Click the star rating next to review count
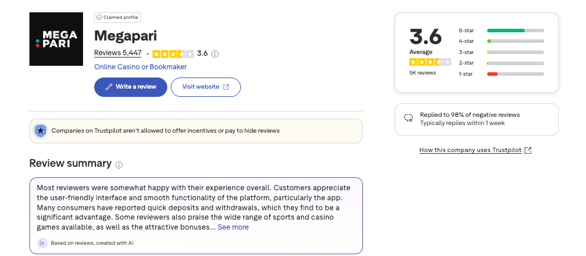 click(173, 53)
